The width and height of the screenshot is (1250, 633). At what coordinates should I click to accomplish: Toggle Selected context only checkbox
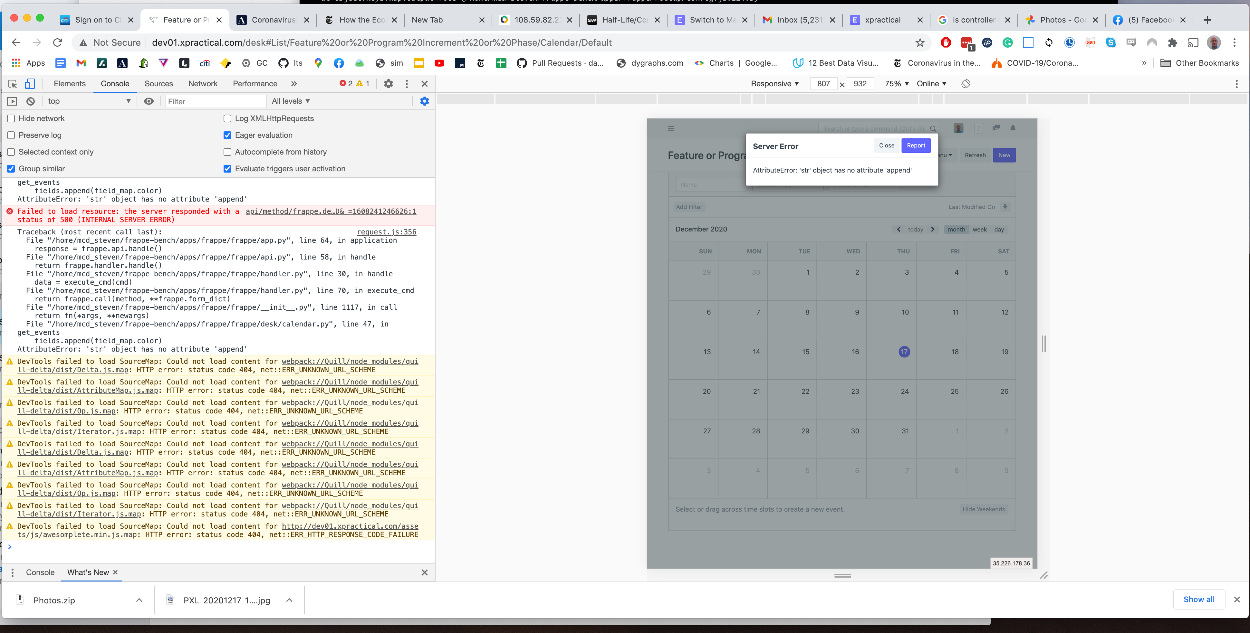click(x=11, y=152)
